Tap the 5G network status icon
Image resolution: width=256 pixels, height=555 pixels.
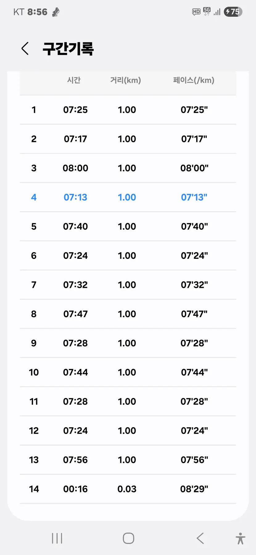click(207, 12)
